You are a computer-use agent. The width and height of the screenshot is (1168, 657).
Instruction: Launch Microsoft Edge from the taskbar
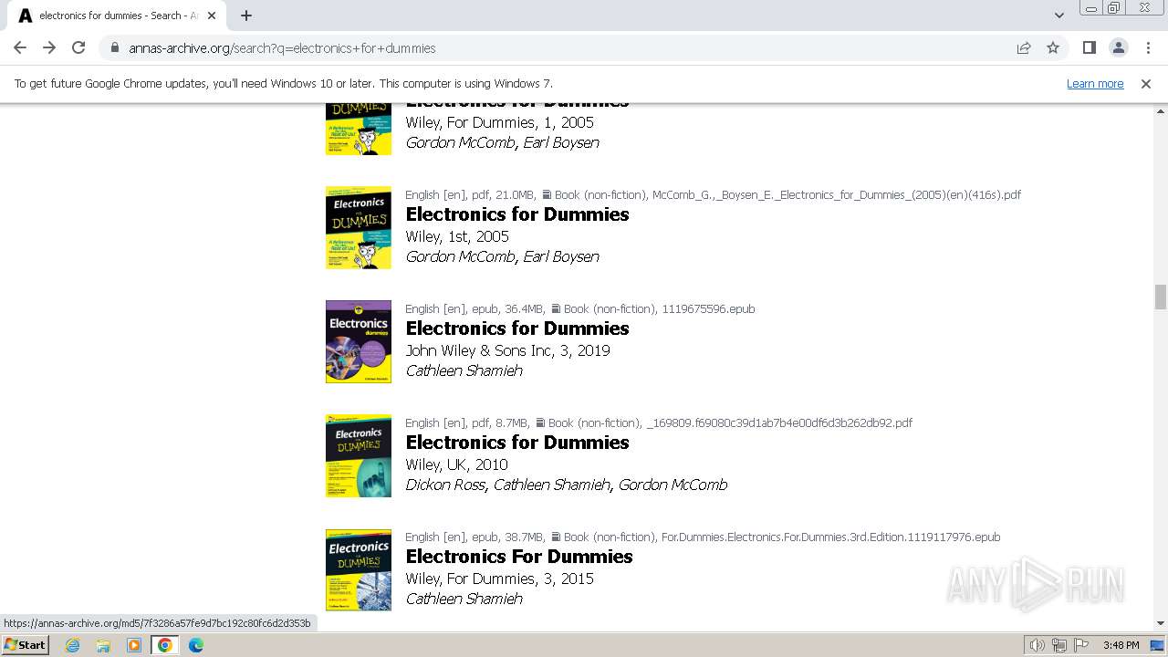tap(195, 645)
